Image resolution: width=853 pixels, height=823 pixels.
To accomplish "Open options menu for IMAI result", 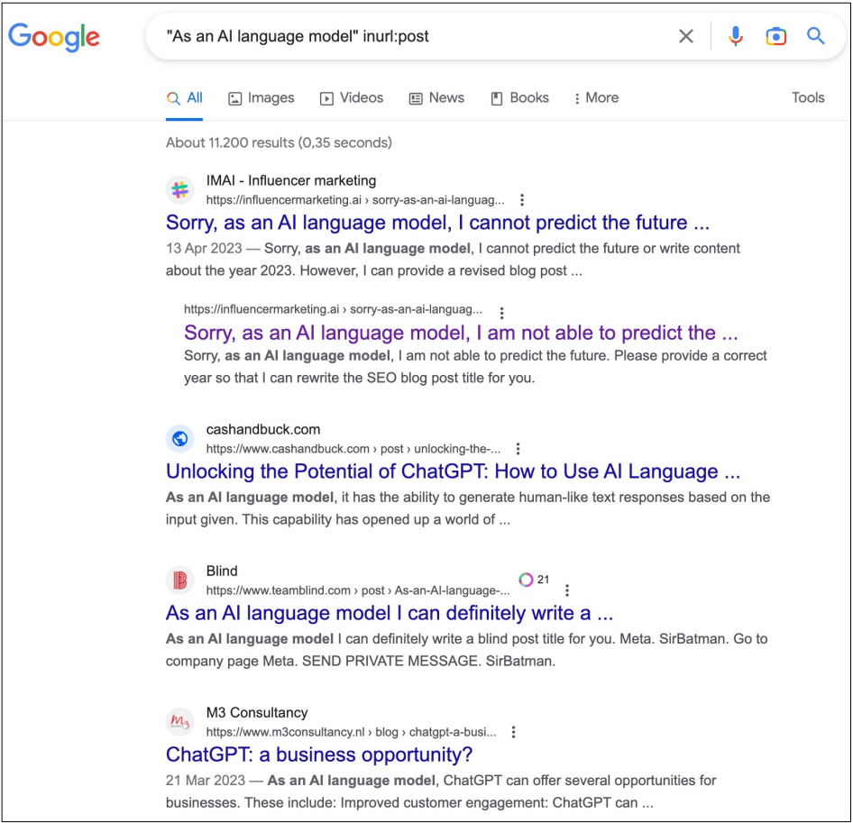I will [522, 200].
